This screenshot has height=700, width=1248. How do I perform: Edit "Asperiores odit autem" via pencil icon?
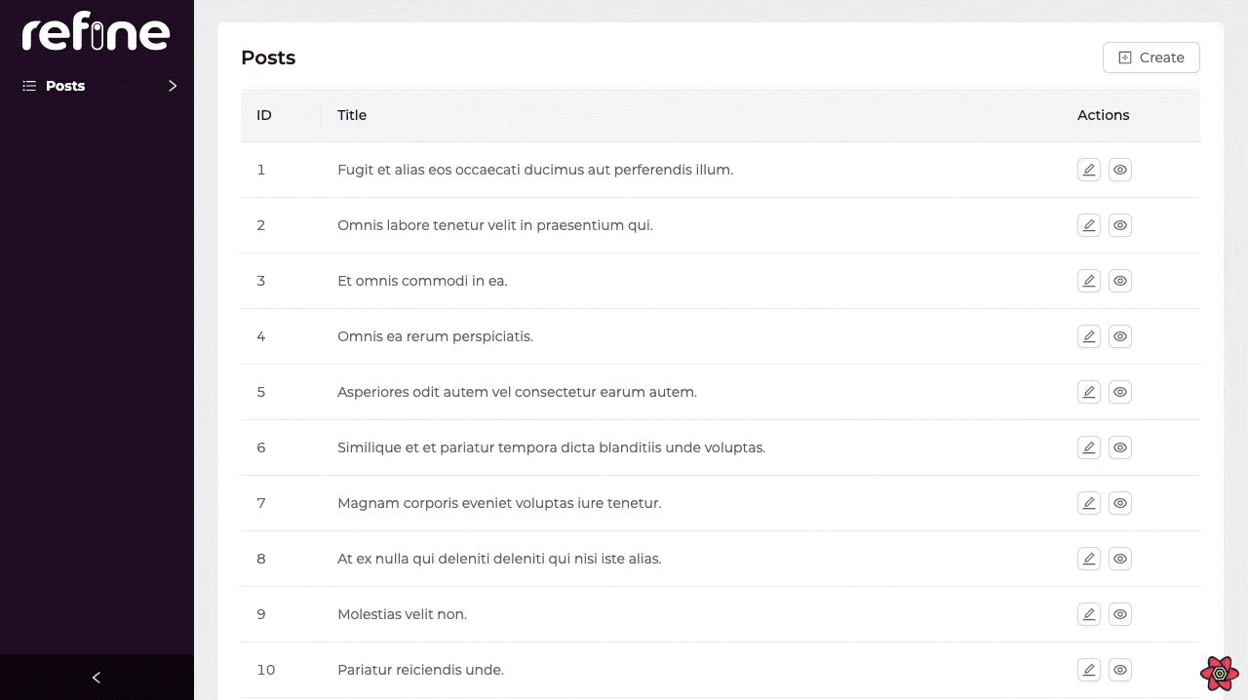1089,392
